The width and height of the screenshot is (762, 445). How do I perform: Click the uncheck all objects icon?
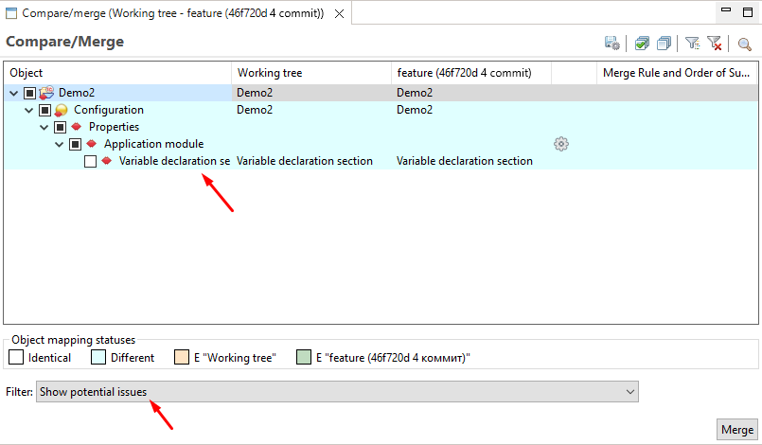point(664,44)
